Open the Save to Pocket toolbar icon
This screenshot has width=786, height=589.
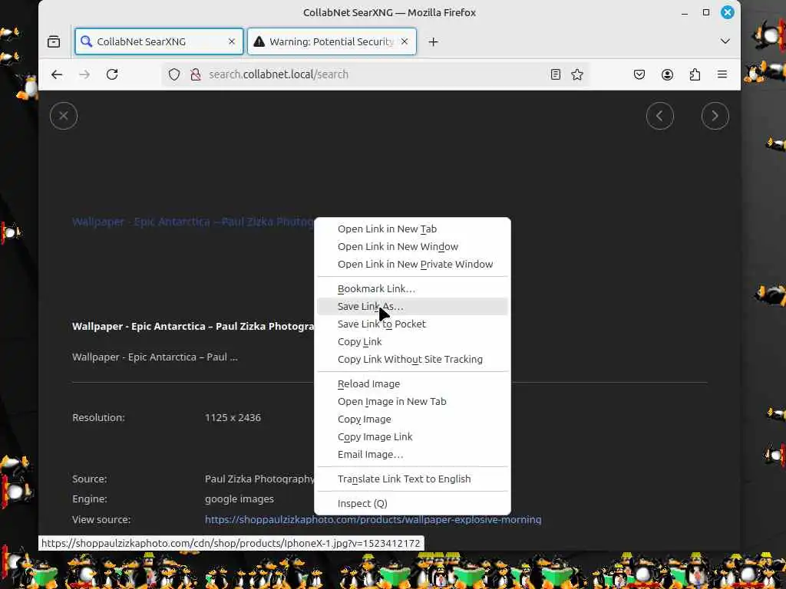(639, 74)
